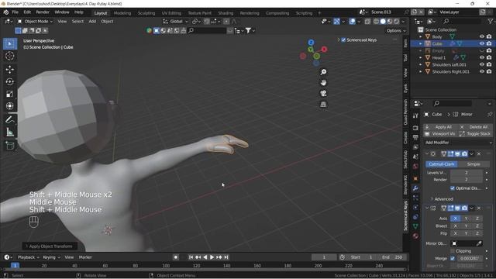Toggle the Optimal Display checkbox

pos(453,188)
